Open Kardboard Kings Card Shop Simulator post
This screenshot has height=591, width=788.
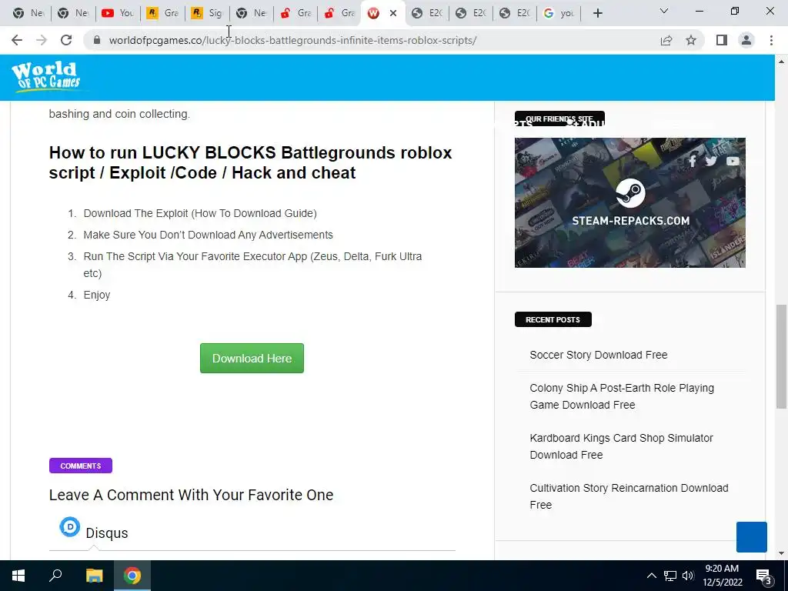[x=621, y=446]
